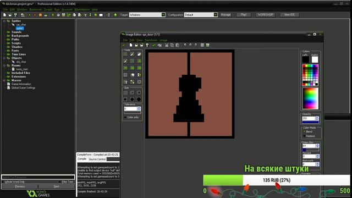The height and width of the screenshot is (198, 352).
Task: Choose the smallest brush size
Action: tap(125, 92)
